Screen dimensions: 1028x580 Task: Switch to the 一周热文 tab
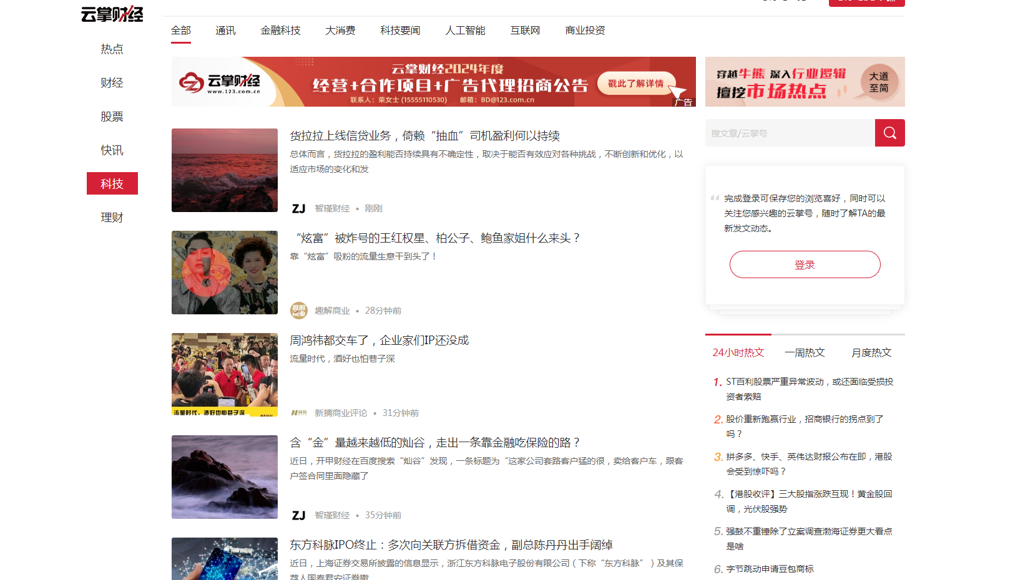[x=805, y=352]
